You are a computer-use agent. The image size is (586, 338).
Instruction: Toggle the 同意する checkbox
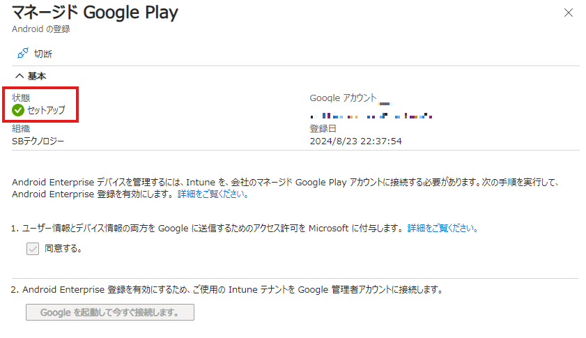point(33,249)
